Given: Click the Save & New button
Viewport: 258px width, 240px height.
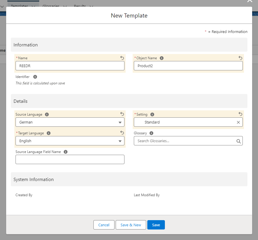Looking at the screenshot, I should [x=131, y=225].
